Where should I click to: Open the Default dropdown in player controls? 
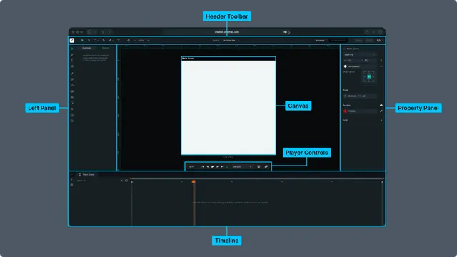pos(242,166)
